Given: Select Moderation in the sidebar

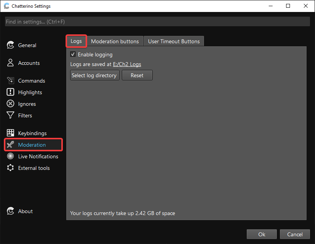Looking at the screenshot, I should [x=33, y=145].
